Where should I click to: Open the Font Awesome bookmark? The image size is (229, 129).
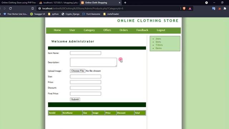[x=91, y=14]
